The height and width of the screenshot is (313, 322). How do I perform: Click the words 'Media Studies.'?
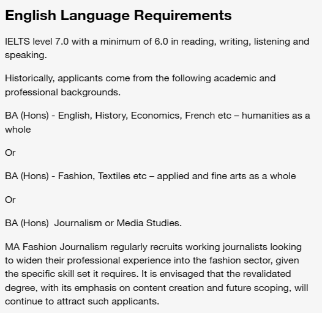[x=149, y=223]
